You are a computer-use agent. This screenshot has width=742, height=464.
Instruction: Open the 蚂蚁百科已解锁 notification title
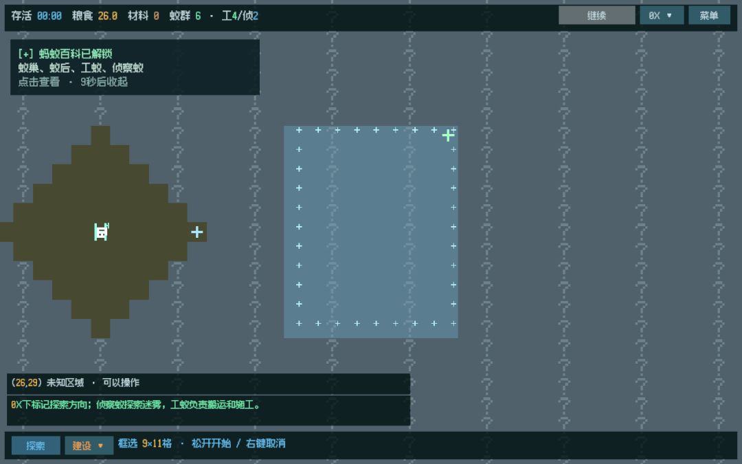[x=65, y=54]
